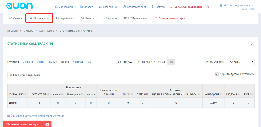Screen dimensions: 261x127
Task: Open Лезвие in the breadcrumb
Action: (x=29, y=31)
